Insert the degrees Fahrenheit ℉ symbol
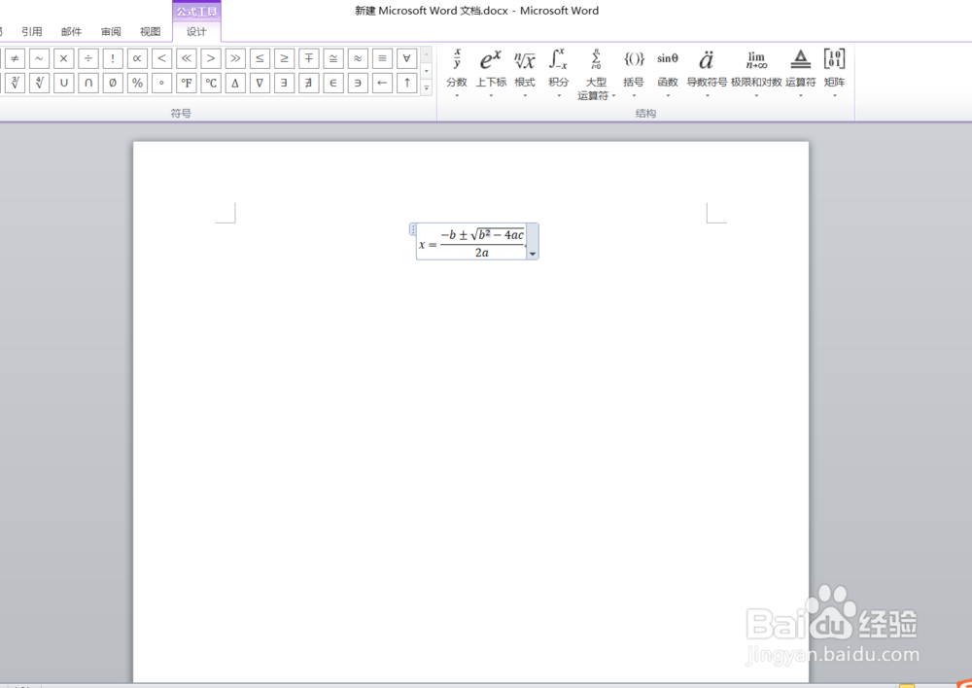Screen dimensions: 972x688 [186, 83]
